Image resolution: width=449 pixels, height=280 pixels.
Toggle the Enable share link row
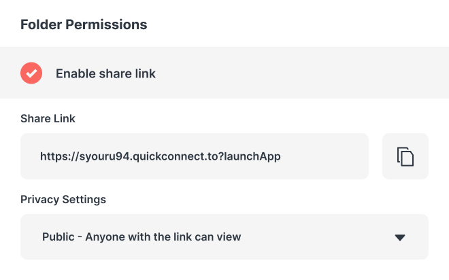(224, 73)
